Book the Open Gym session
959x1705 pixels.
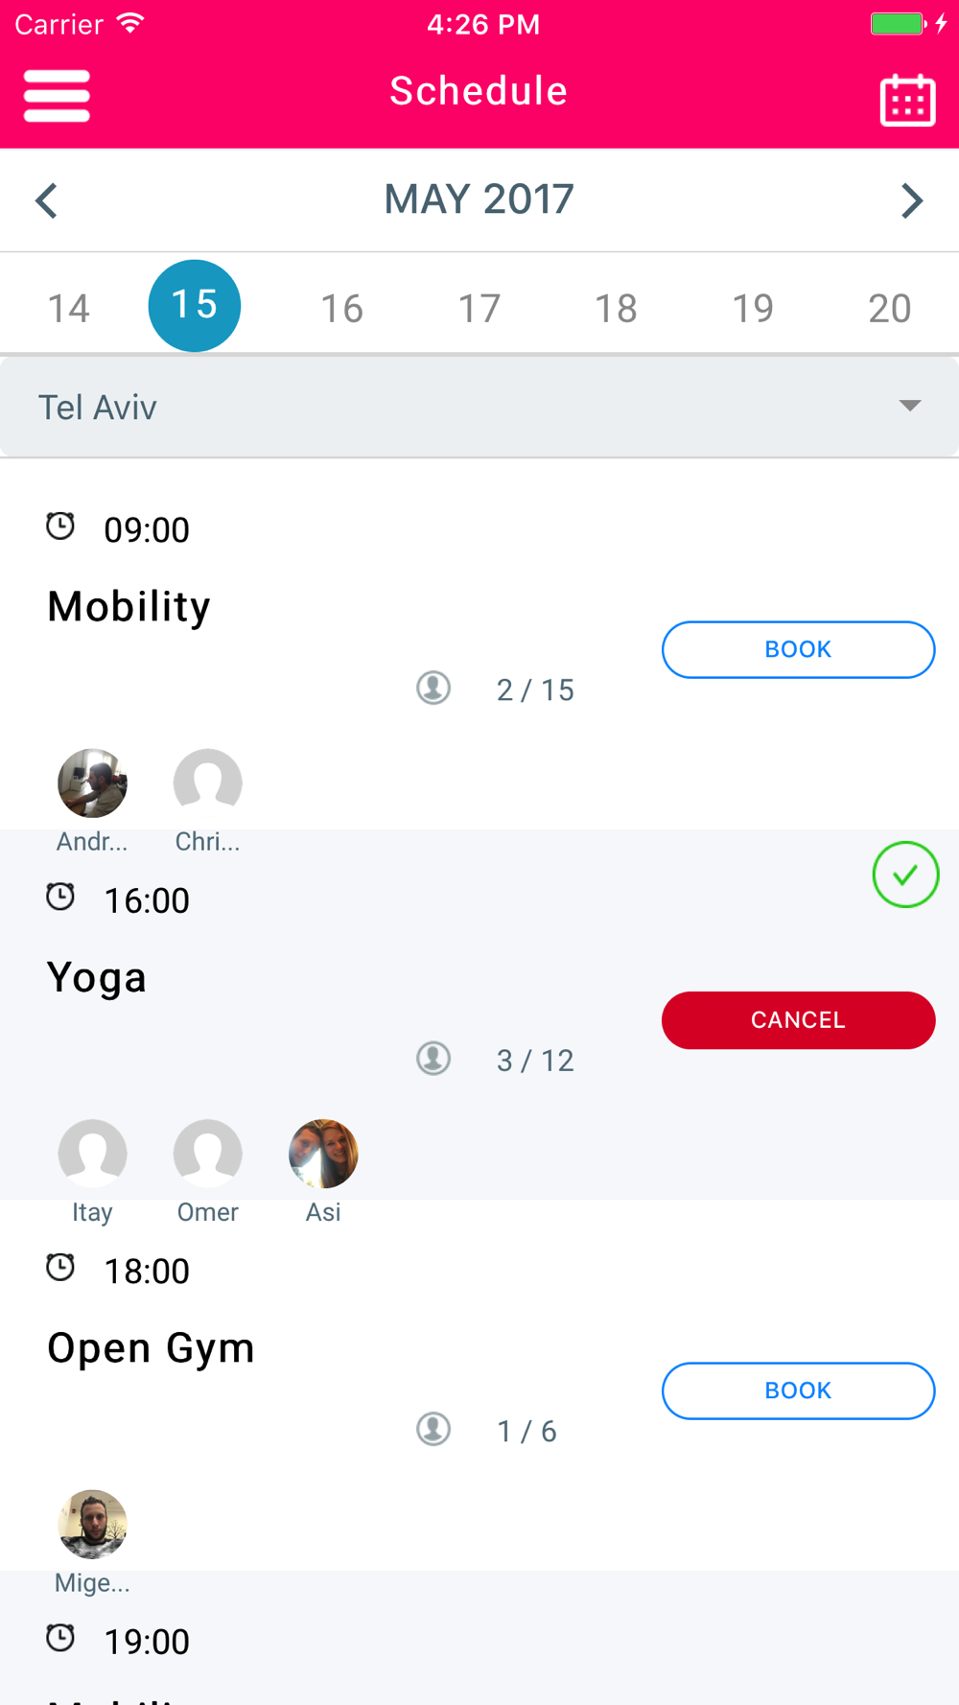click(x=798, y=1390)
